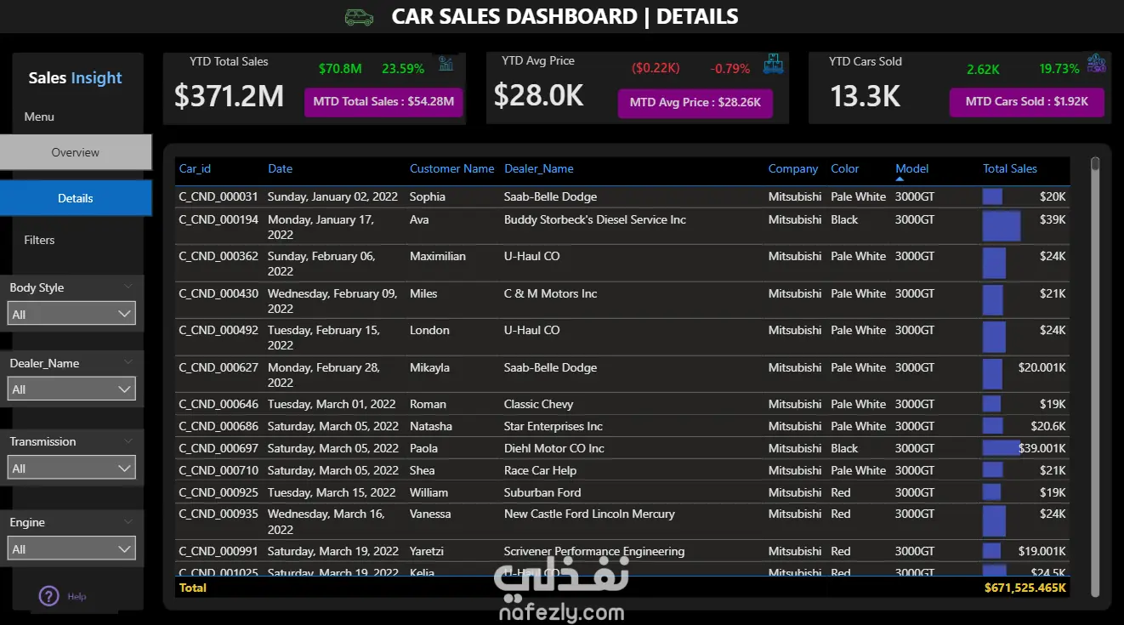Switch to the Overview page
1124x625 pixels.
pos(76,152)
